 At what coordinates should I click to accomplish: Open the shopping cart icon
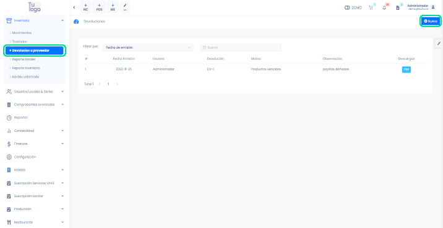point(371,8)
